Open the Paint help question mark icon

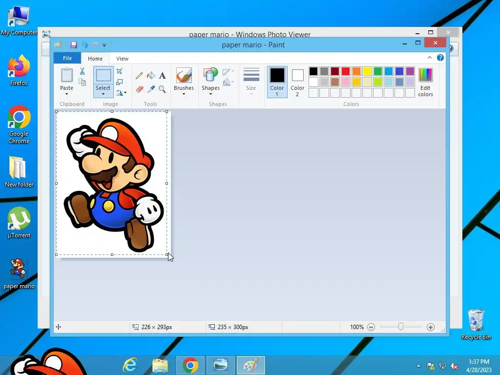(440, 58)
